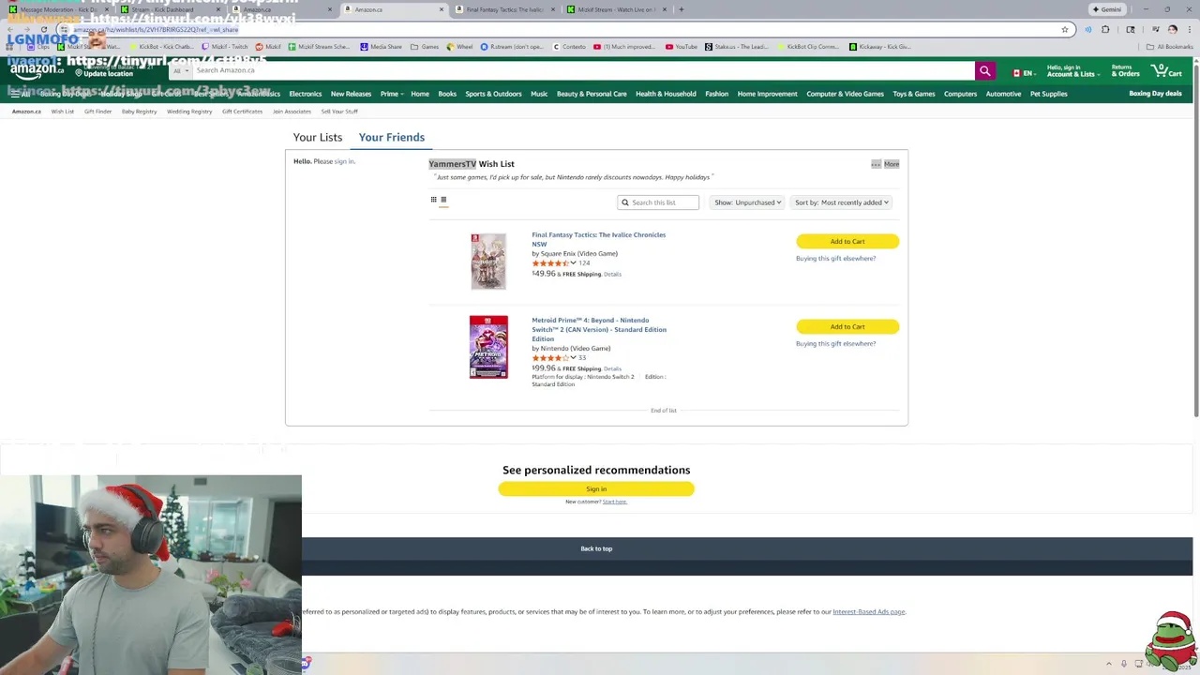Switch wish list to grid view icon

coord(433,199)
